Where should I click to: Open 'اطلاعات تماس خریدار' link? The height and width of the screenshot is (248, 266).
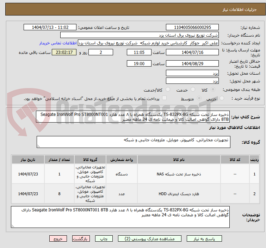coord(58,43)
